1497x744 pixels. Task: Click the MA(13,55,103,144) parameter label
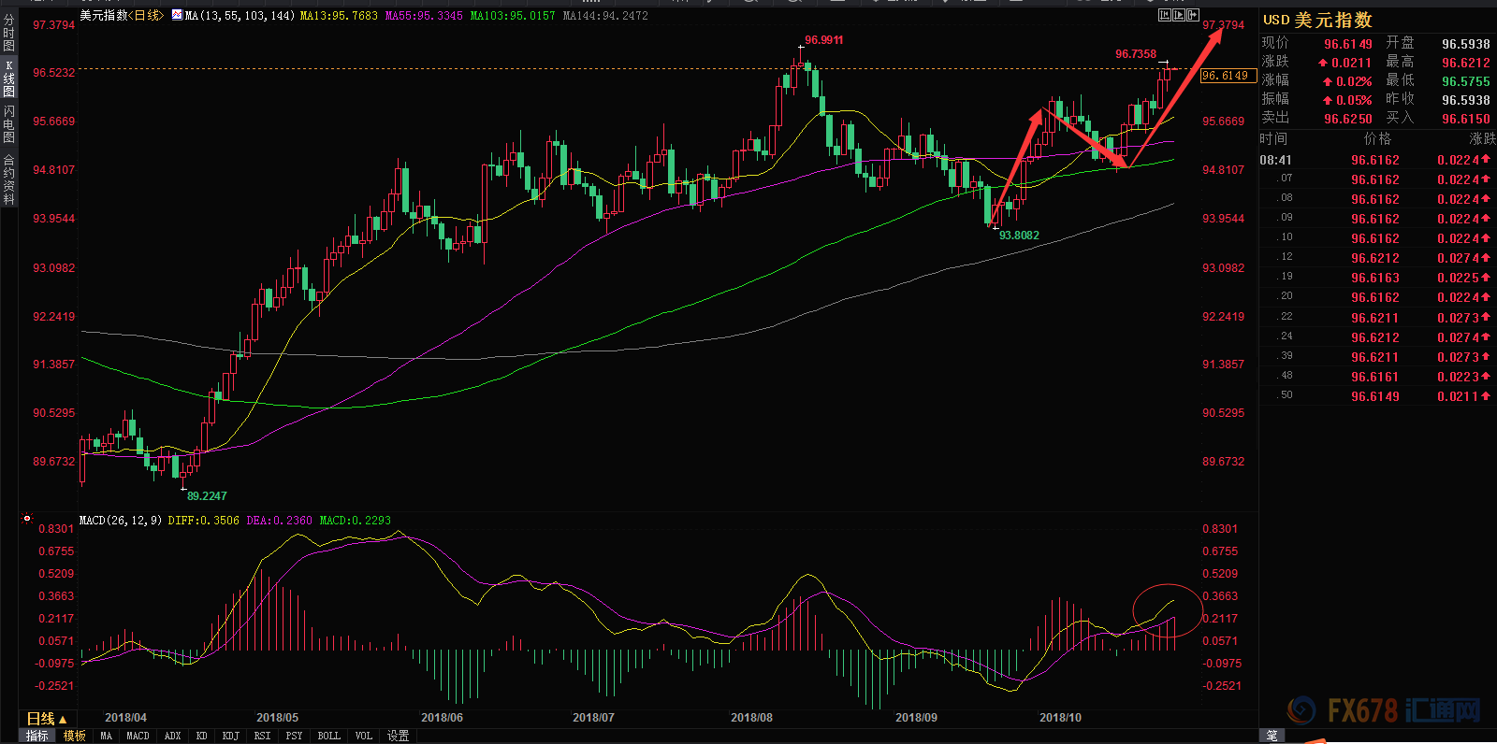(x=240, y=16)
